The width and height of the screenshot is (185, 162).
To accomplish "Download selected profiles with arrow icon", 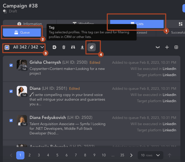I will pos(82,47).
